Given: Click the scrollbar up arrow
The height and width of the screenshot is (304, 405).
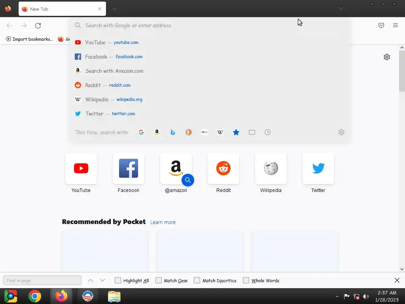Looking at the screenshot, I should [402, 47].
